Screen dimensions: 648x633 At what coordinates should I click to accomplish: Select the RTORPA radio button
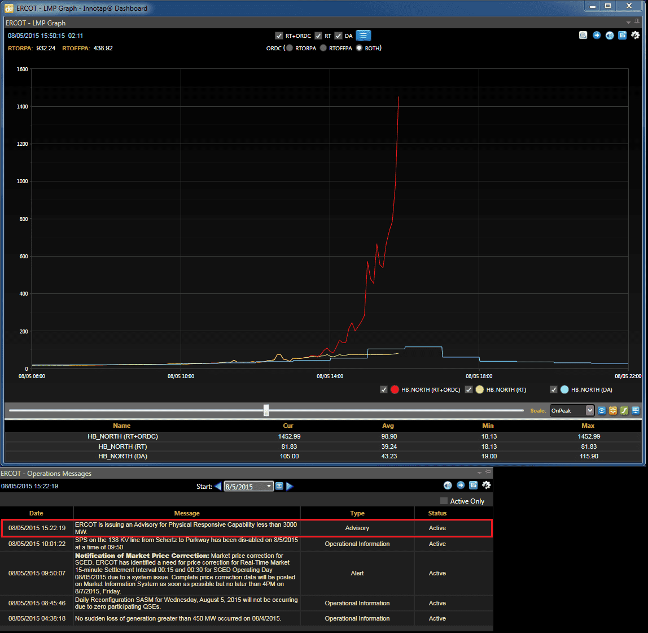pos(290,48)
